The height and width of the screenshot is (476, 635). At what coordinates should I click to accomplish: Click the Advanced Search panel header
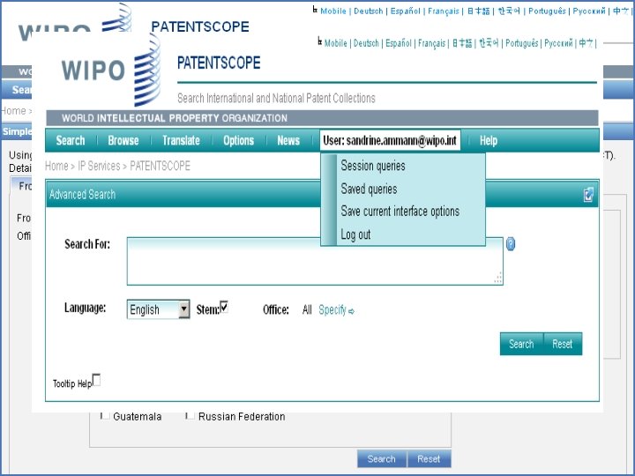[x=322, y=194]
